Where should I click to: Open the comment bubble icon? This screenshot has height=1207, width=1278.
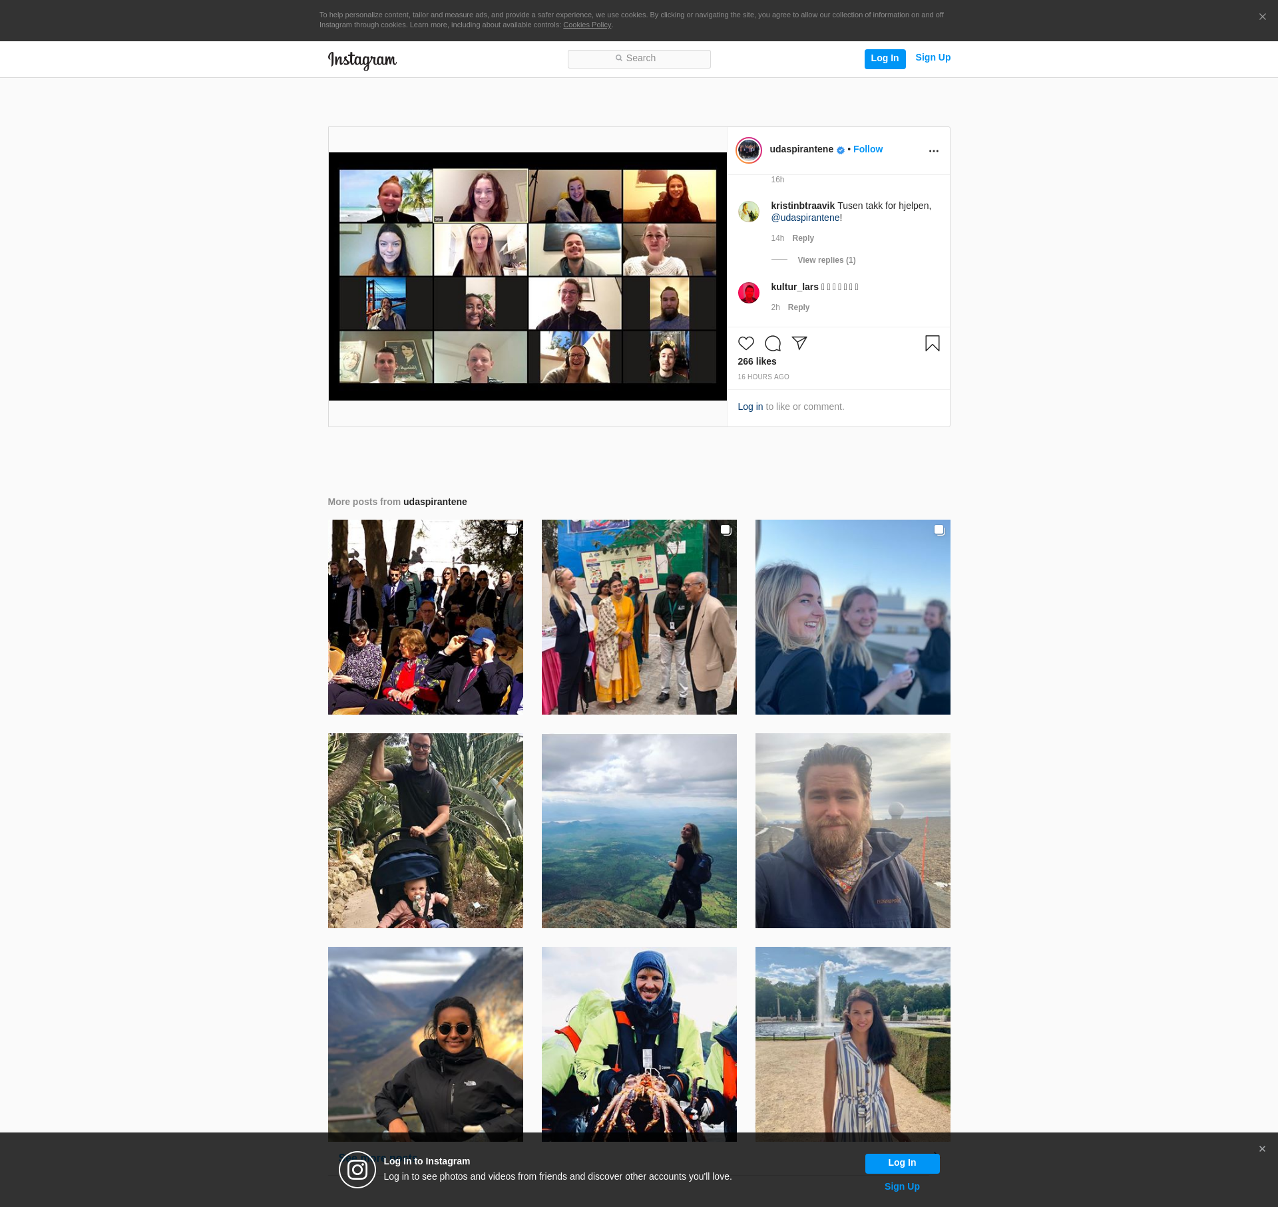tap(772, 343)
